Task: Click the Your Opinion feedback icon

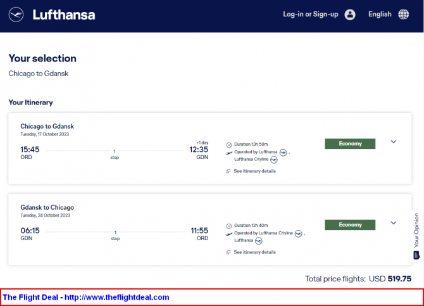Action: point(416,255)
